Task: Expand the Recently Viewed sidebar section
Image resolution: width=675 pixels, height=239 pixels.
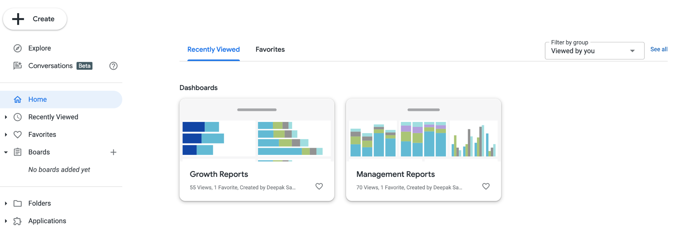Action: click(5, 117)
